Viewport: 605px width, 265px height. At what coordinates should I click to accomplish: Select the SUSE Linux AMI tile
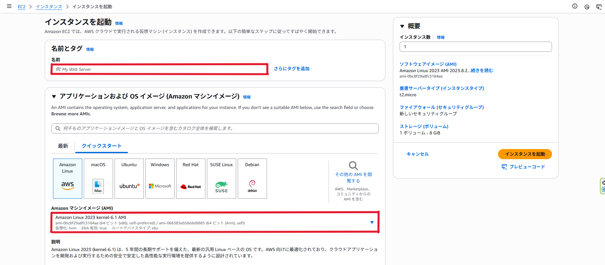222,179
